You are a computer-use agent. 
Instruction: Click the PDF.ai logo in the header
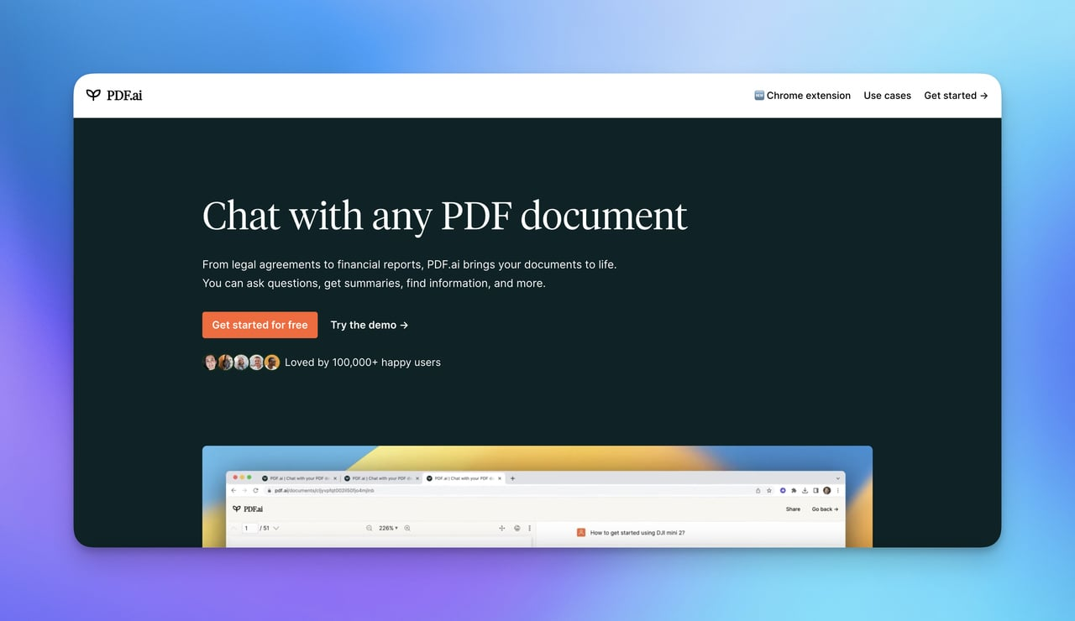pos(114,96)
